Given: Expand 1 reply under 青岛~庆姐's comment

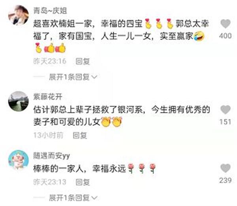Looking at the screenshot, I should tap(73, 77).
